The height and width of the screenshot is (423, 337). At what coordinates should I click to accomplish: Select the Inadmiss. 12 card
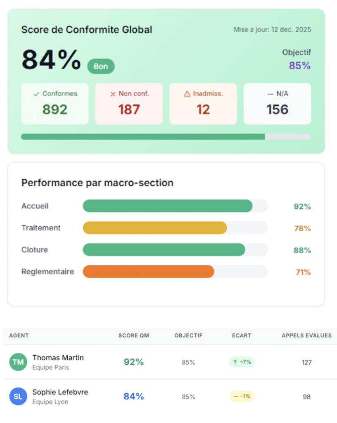pos(203,104)
